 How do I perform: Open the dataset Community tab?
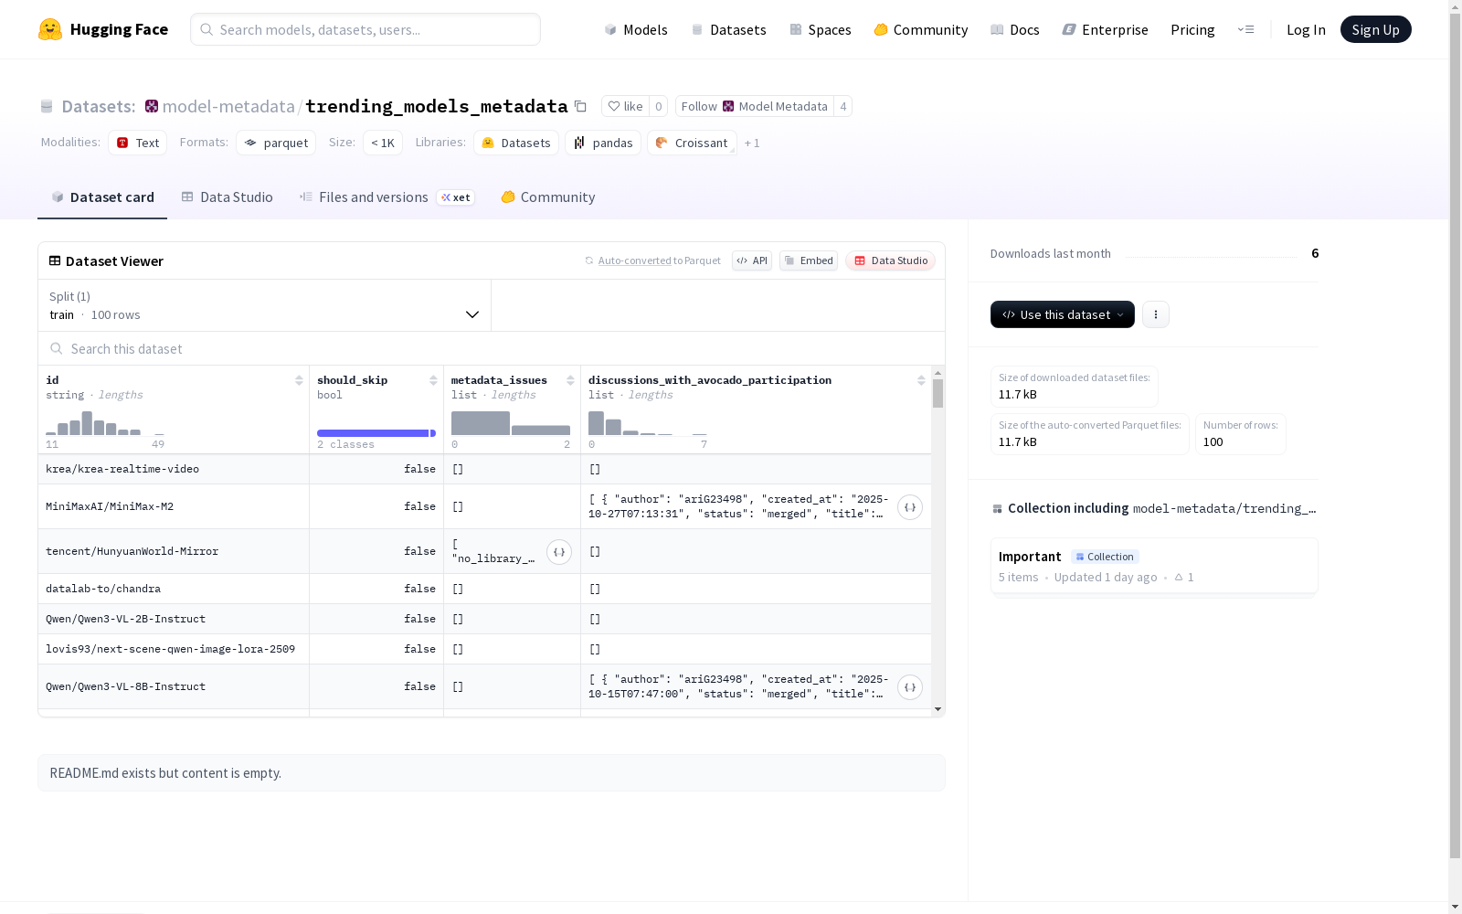548,197
